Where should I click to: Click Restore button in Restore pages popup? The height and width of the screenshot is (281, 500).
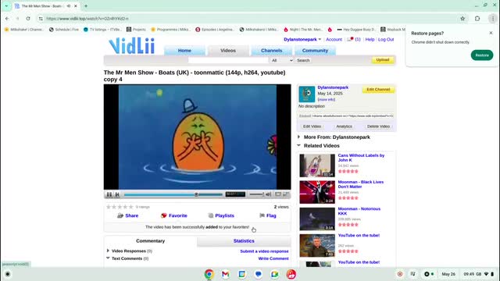click(482, 55)
